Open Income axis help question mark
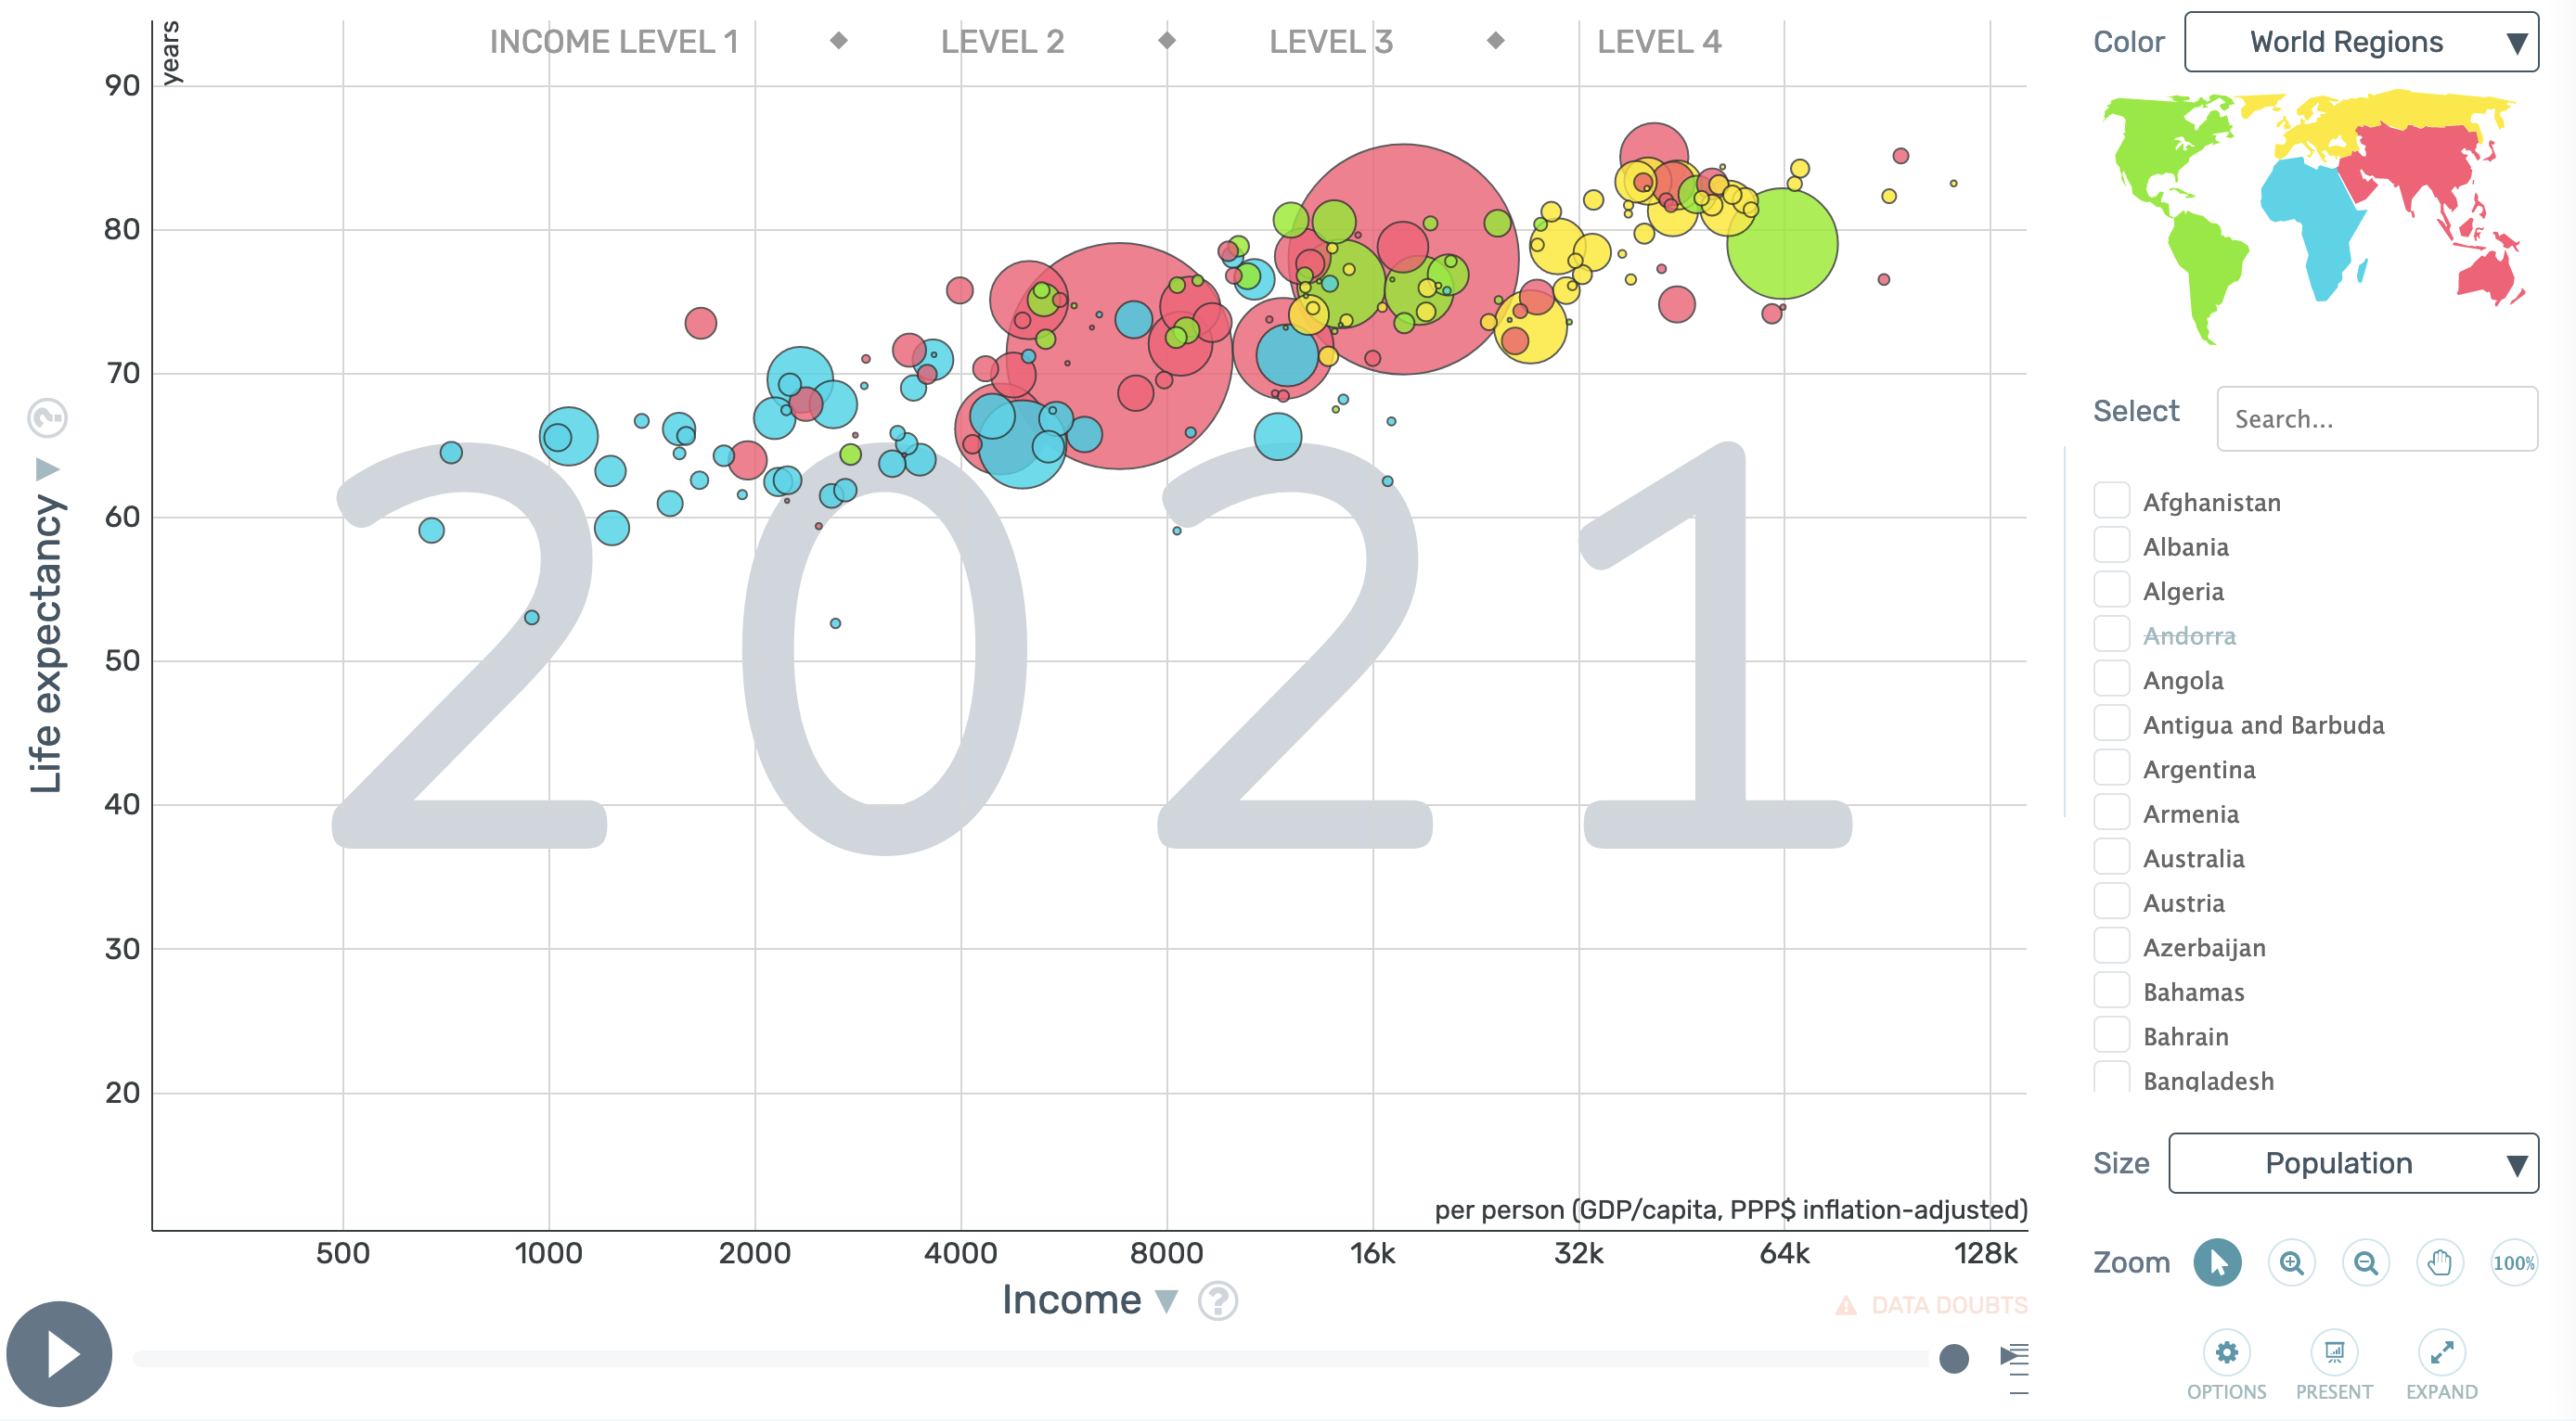Screen dimensions: 2576x1421 pyautogui.click(x=1217, y=1300)
